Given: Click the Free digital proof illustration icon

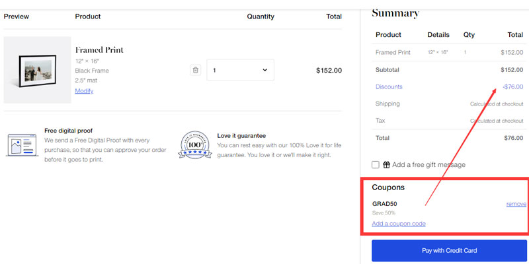Looking at the screenshot, I should click(x=22, y=145).
